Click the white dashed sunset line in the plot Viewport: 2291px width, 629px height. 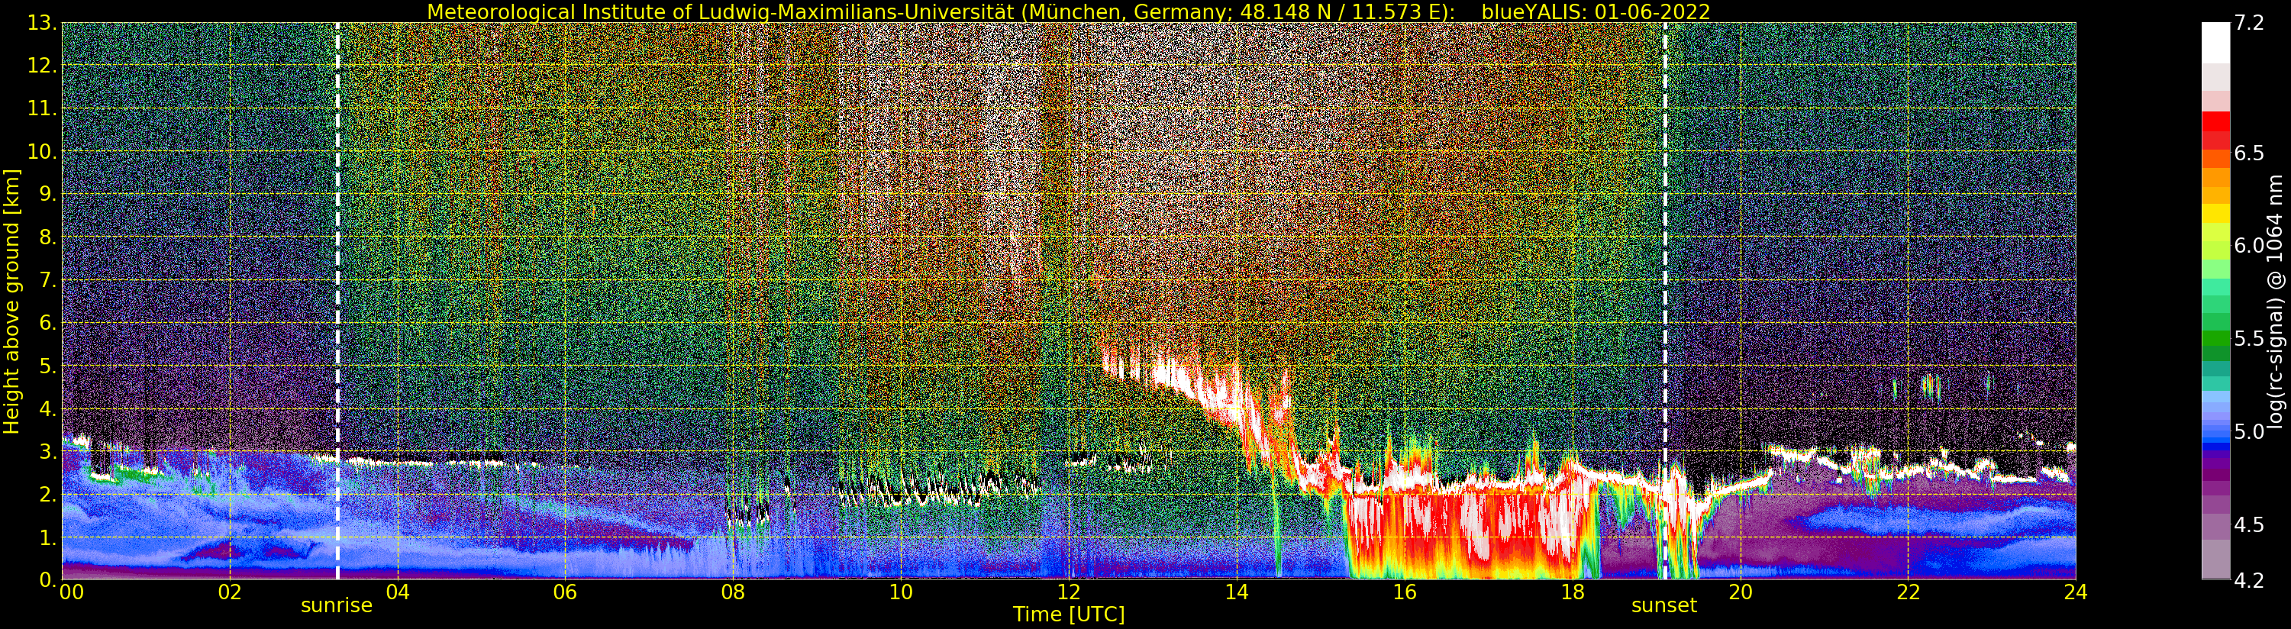(x=1665, y=301)
